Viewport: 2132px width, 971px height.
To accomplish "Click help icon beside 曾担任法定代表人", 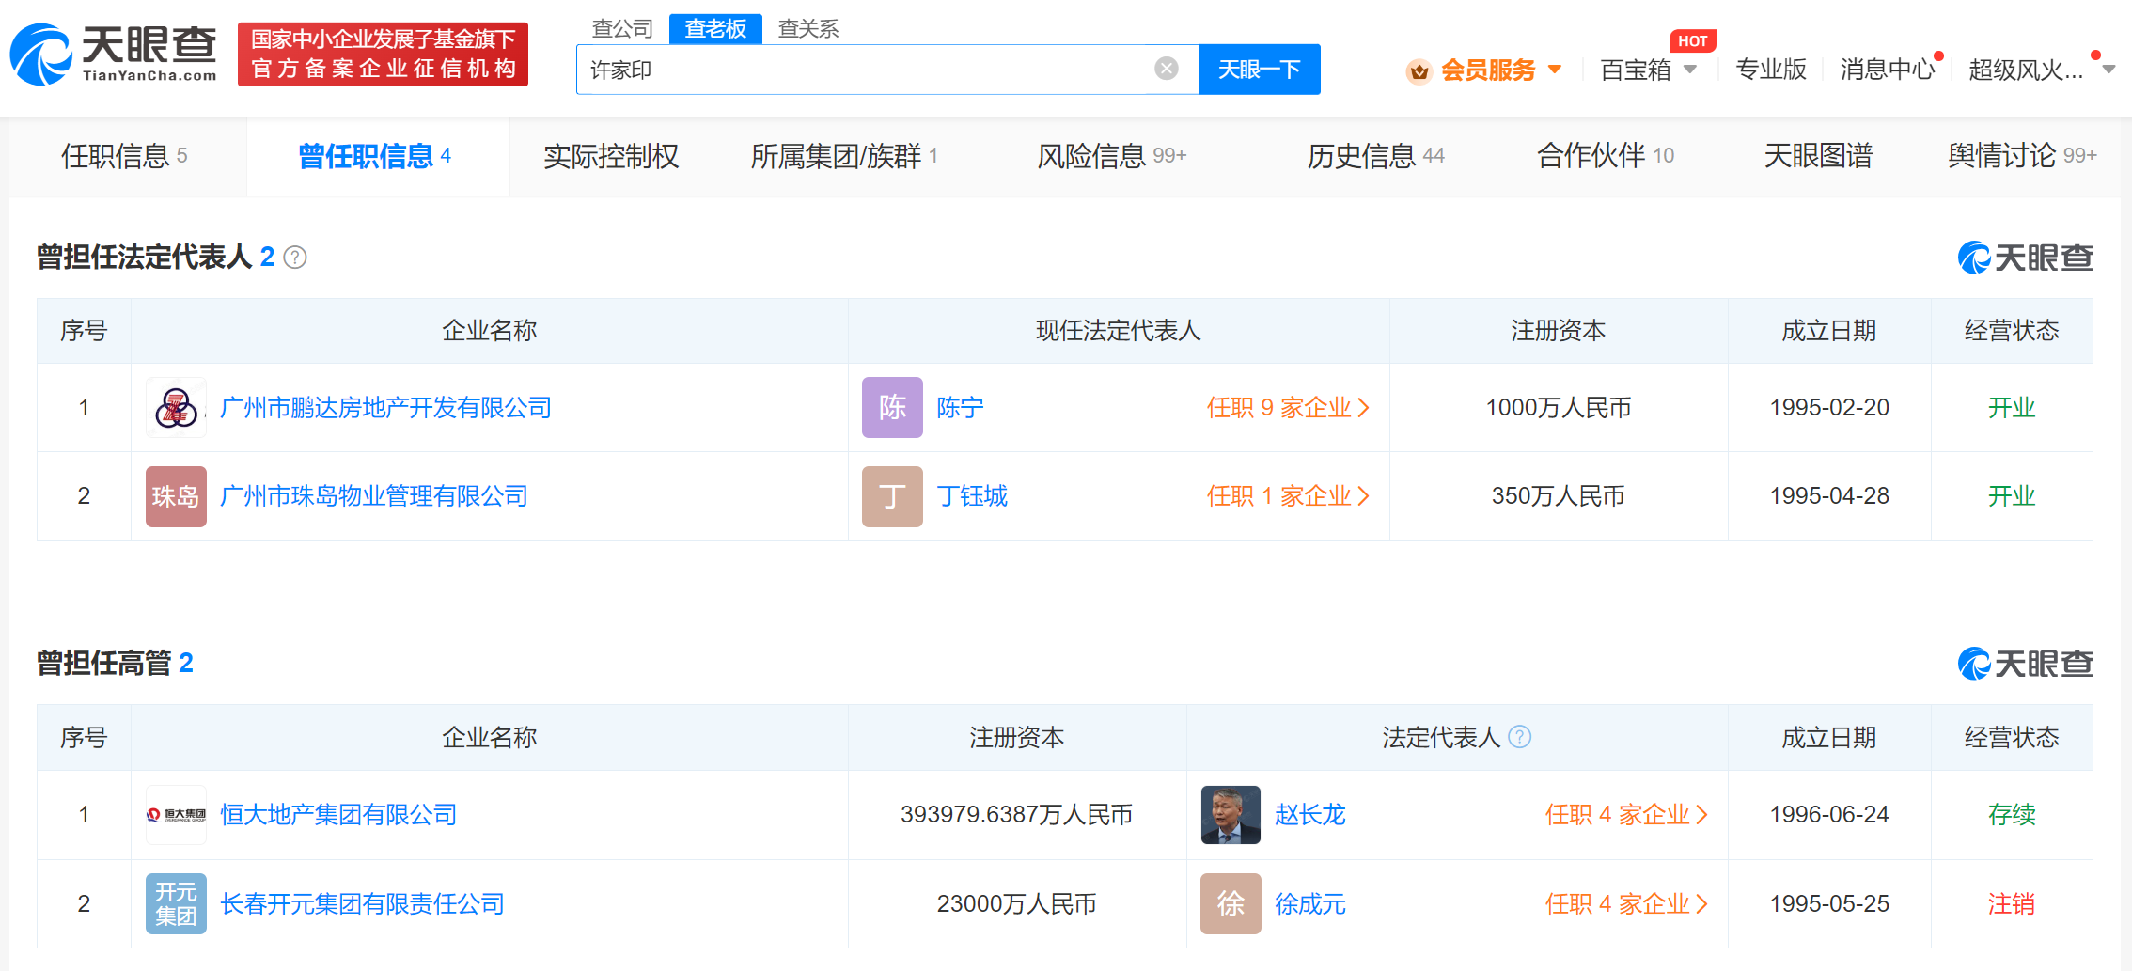I will coord(295,258).
